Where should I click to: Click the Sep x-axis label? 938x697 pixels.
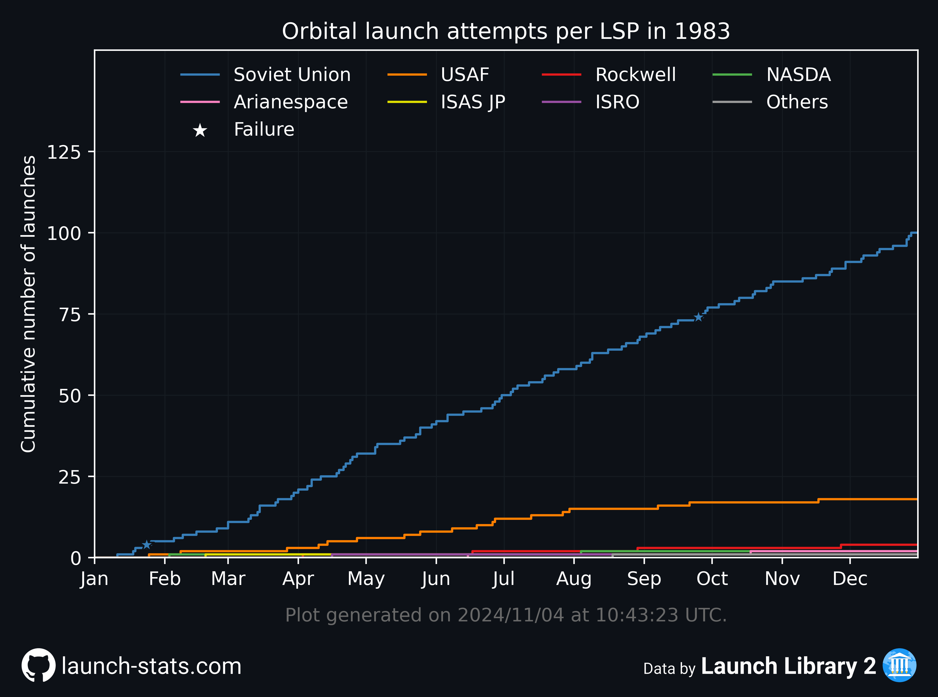pyautogui.click(x=644, y=579)
